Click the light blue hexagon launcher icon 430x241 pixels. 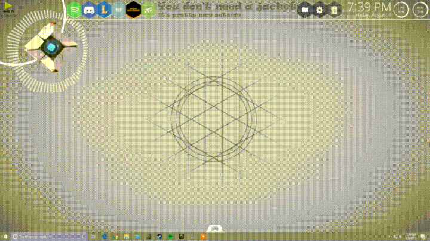tap(119, 10)
